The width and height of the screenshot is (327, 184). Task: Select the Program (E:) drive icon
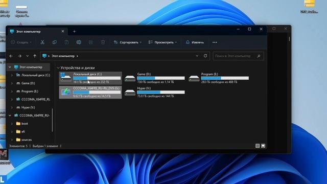[x=194, y=78]
